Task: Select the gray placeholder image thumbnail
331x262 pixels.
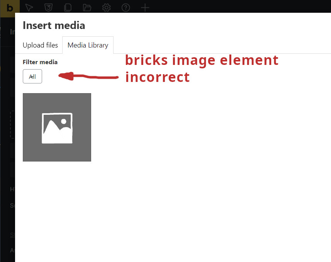Action: point(57,127)
